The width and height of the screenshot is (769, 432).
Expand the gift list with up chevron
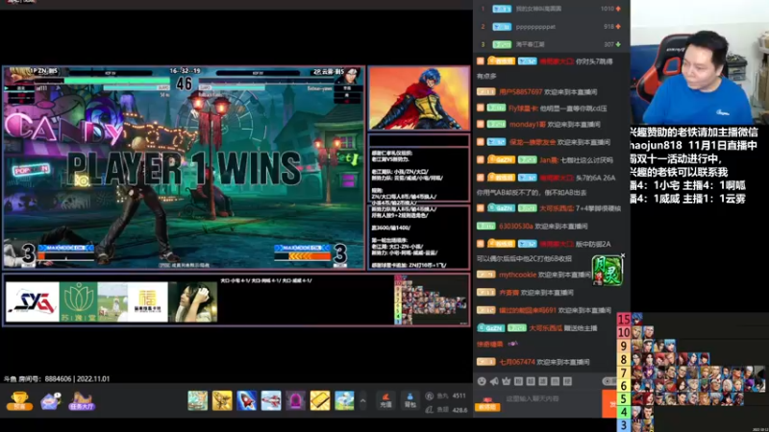pos(363,401)
